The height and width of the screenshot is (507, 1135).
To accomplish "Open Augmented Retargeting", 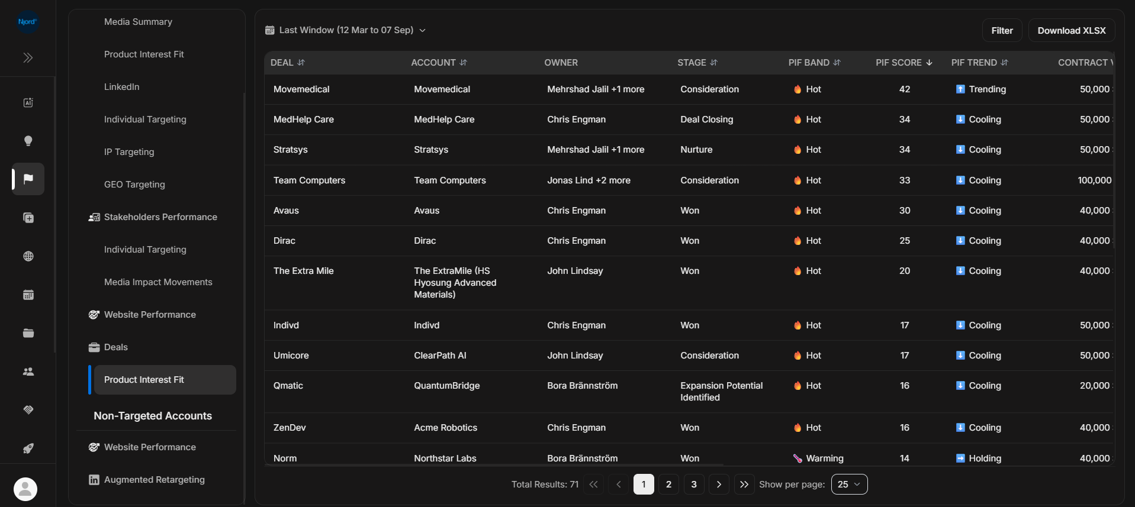I will click(x=155, y=480).
